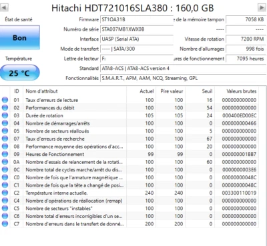
Task: Click threshold value 67
Action: coord(210,139)
